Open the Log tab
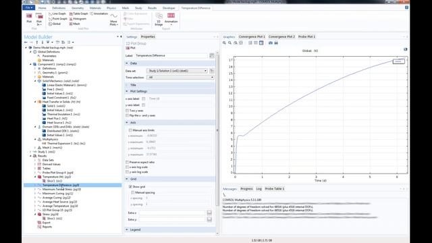Screen dimensions: 432x243 (x=259, y=189)
